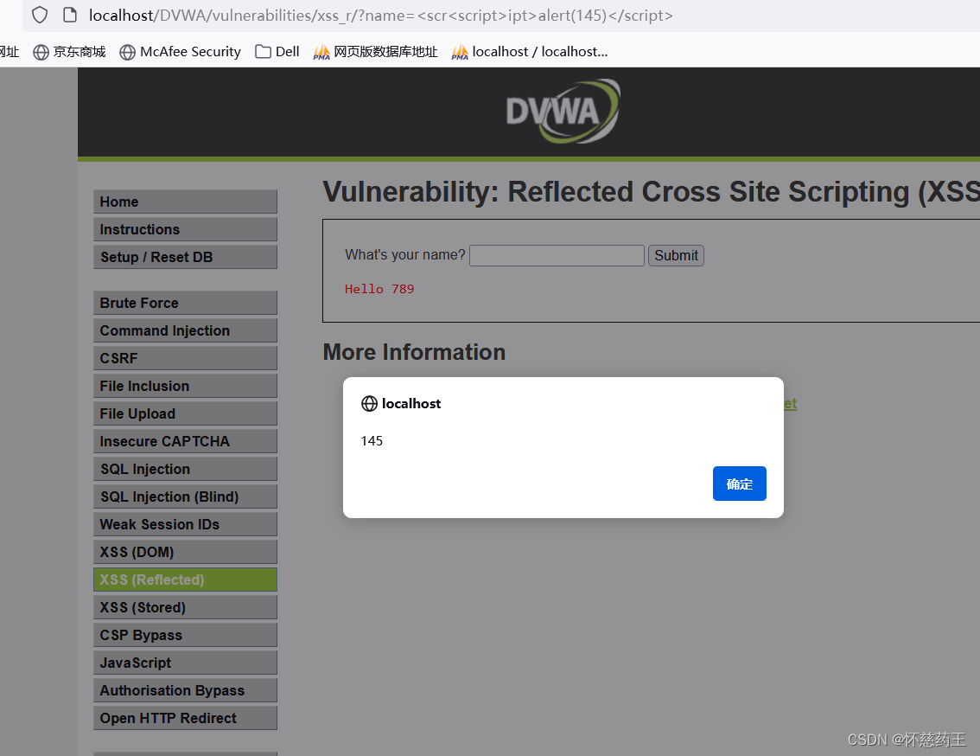The height and width of the screenshot is (756, 980).
Task: Open the XSS (Stored) page
Action: click(185, 607)
